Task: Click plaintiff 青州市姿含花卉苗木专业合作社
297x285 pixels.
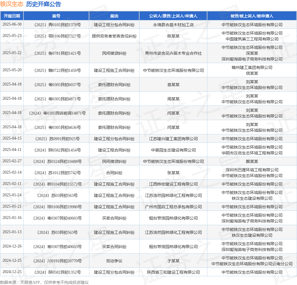Action: 173,53
